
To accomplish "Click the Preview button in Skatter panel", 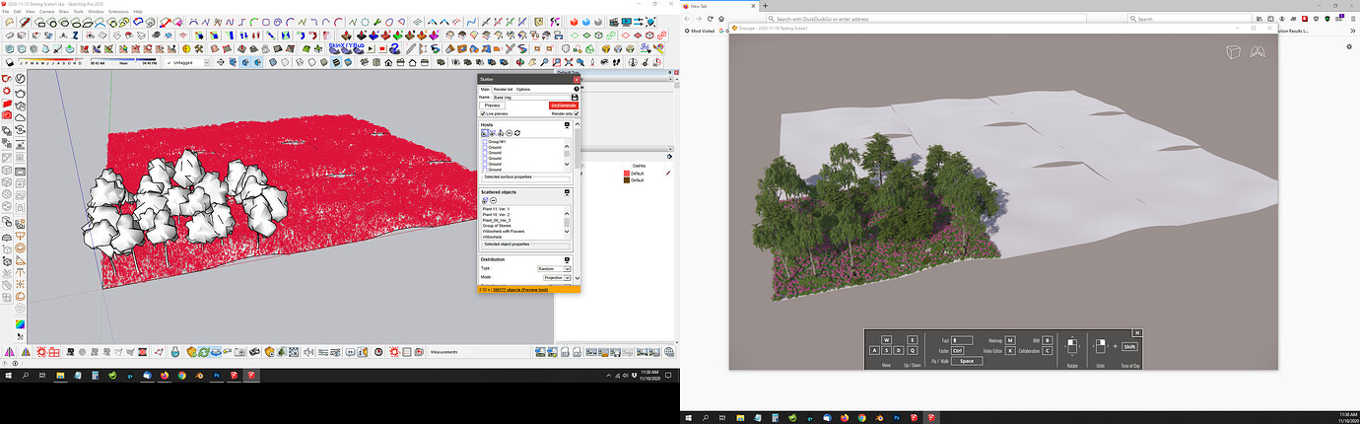I will [492, 106].
